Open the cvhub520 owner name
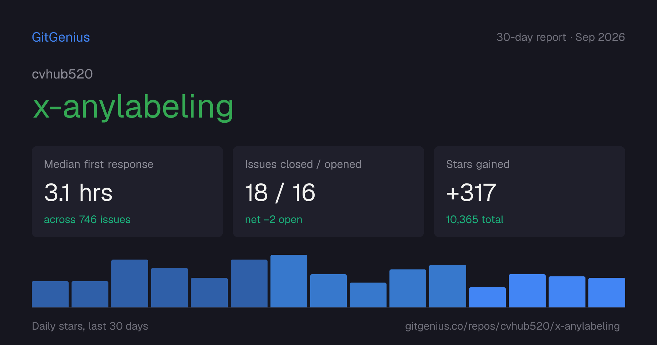 [62, 74]
